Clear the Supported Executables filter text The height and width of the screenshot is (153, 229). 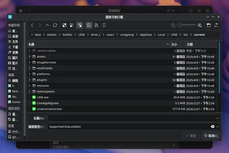point(213,127)
